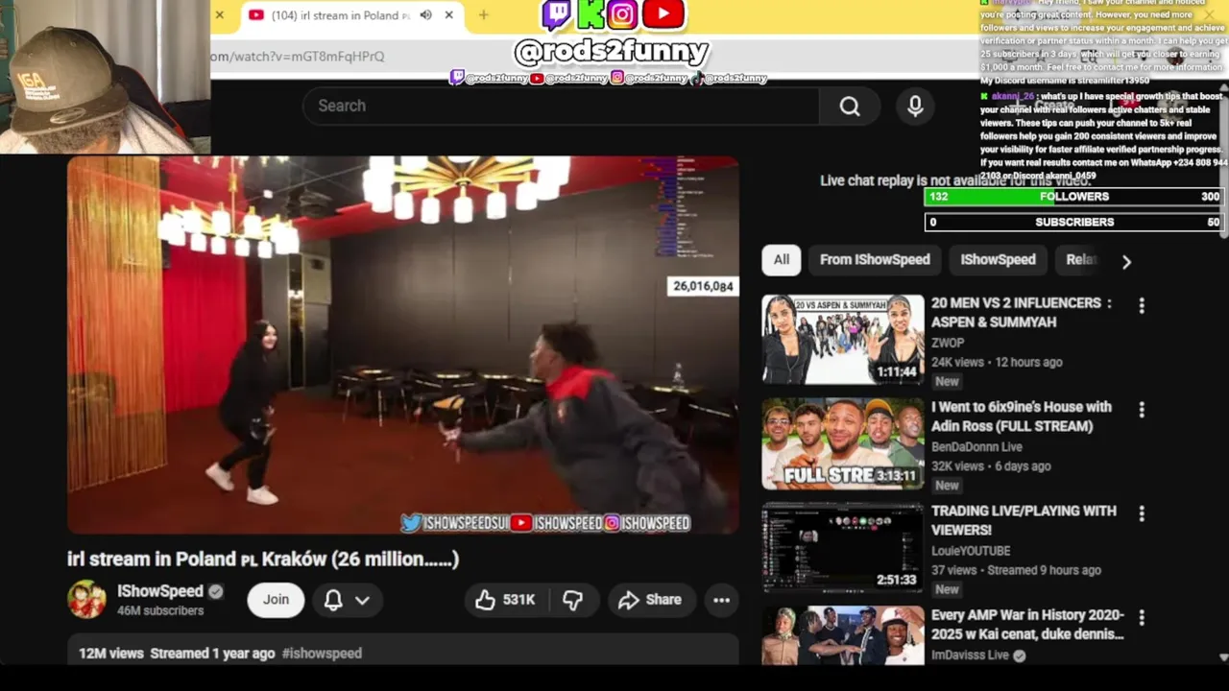Like the video with thumbs up
The width and height of the screenshot is (1229, 691).
[x=505, y=600]
